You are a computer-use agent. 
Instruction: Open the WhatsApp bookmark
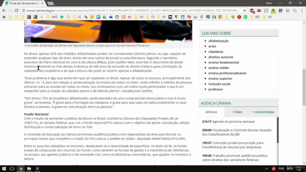[x=62, y=17]
